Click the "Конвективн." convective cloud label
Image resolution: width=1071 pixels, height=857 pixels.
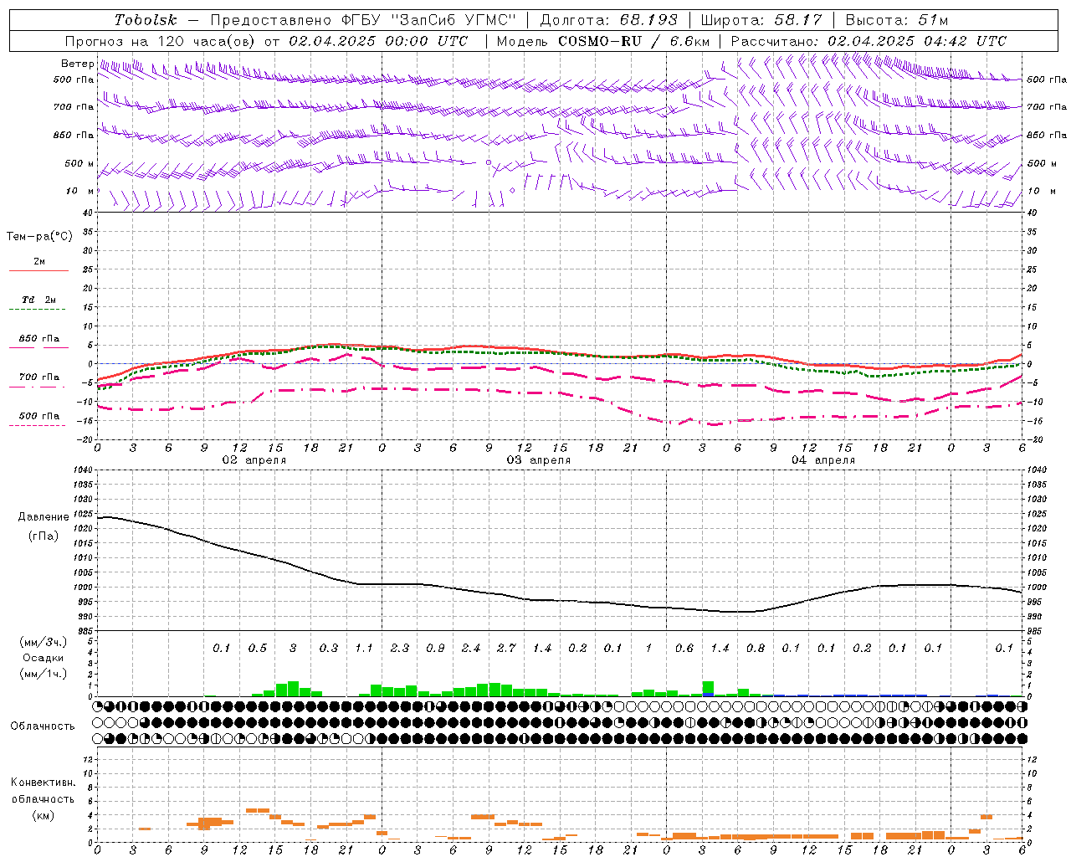click(44, 783)
